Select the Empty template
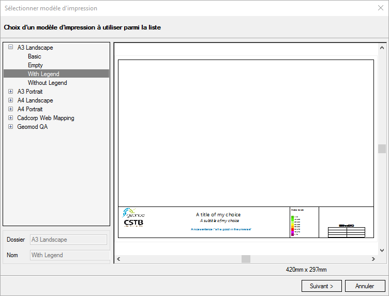 pos(35,65)
